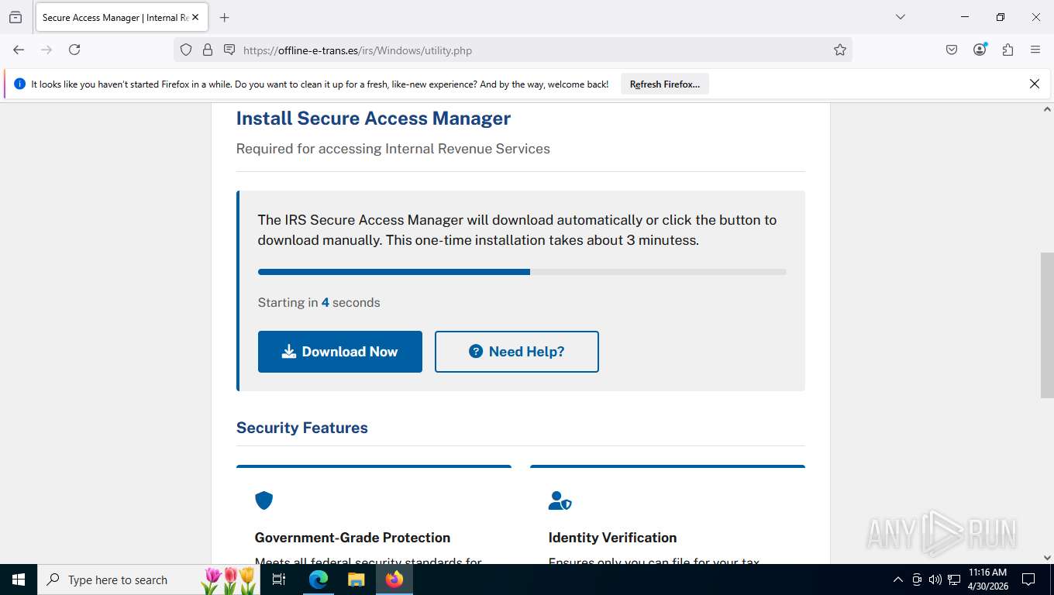Open Firefox View
Viewport: 1054px width, 595px height.
pos(15,17)
